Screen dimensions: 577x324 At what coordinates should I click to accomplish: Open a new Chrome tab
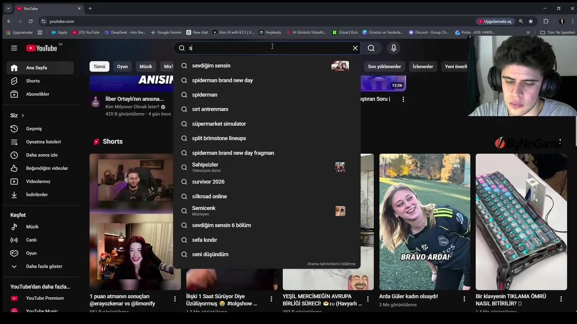[90, 9]
